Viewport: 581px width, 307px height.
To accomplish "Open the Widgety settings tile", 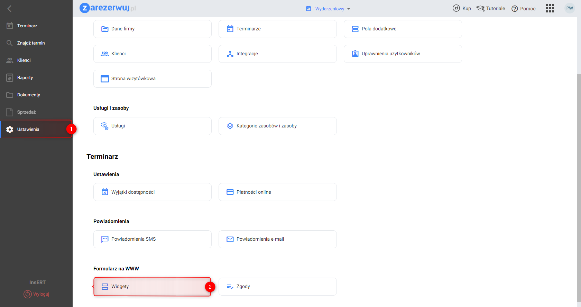I will (x=152, y=287).
